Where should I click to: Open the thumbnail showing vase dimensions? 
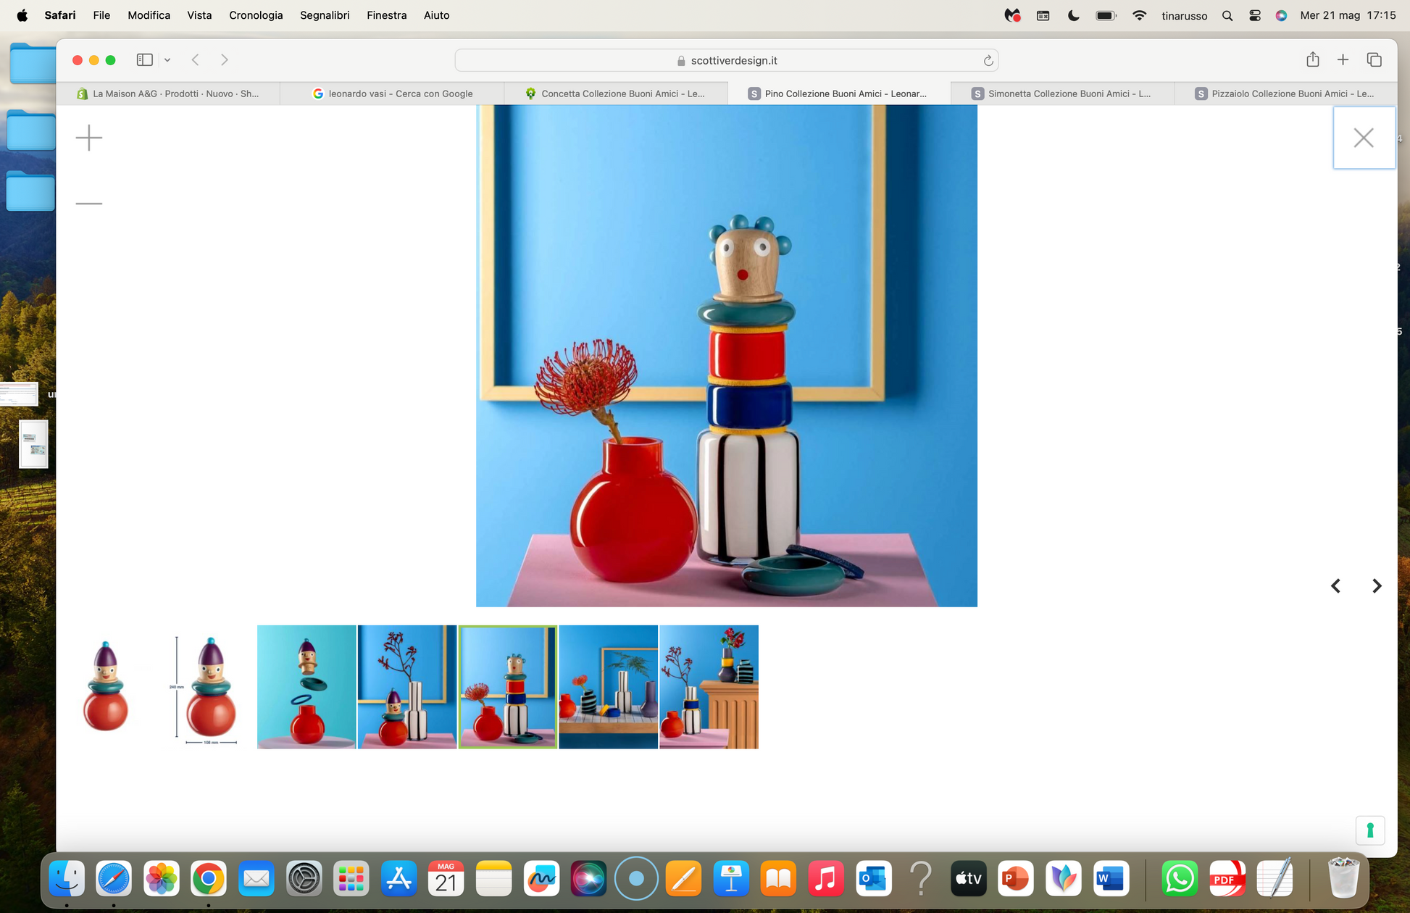(x=207, y=686)
